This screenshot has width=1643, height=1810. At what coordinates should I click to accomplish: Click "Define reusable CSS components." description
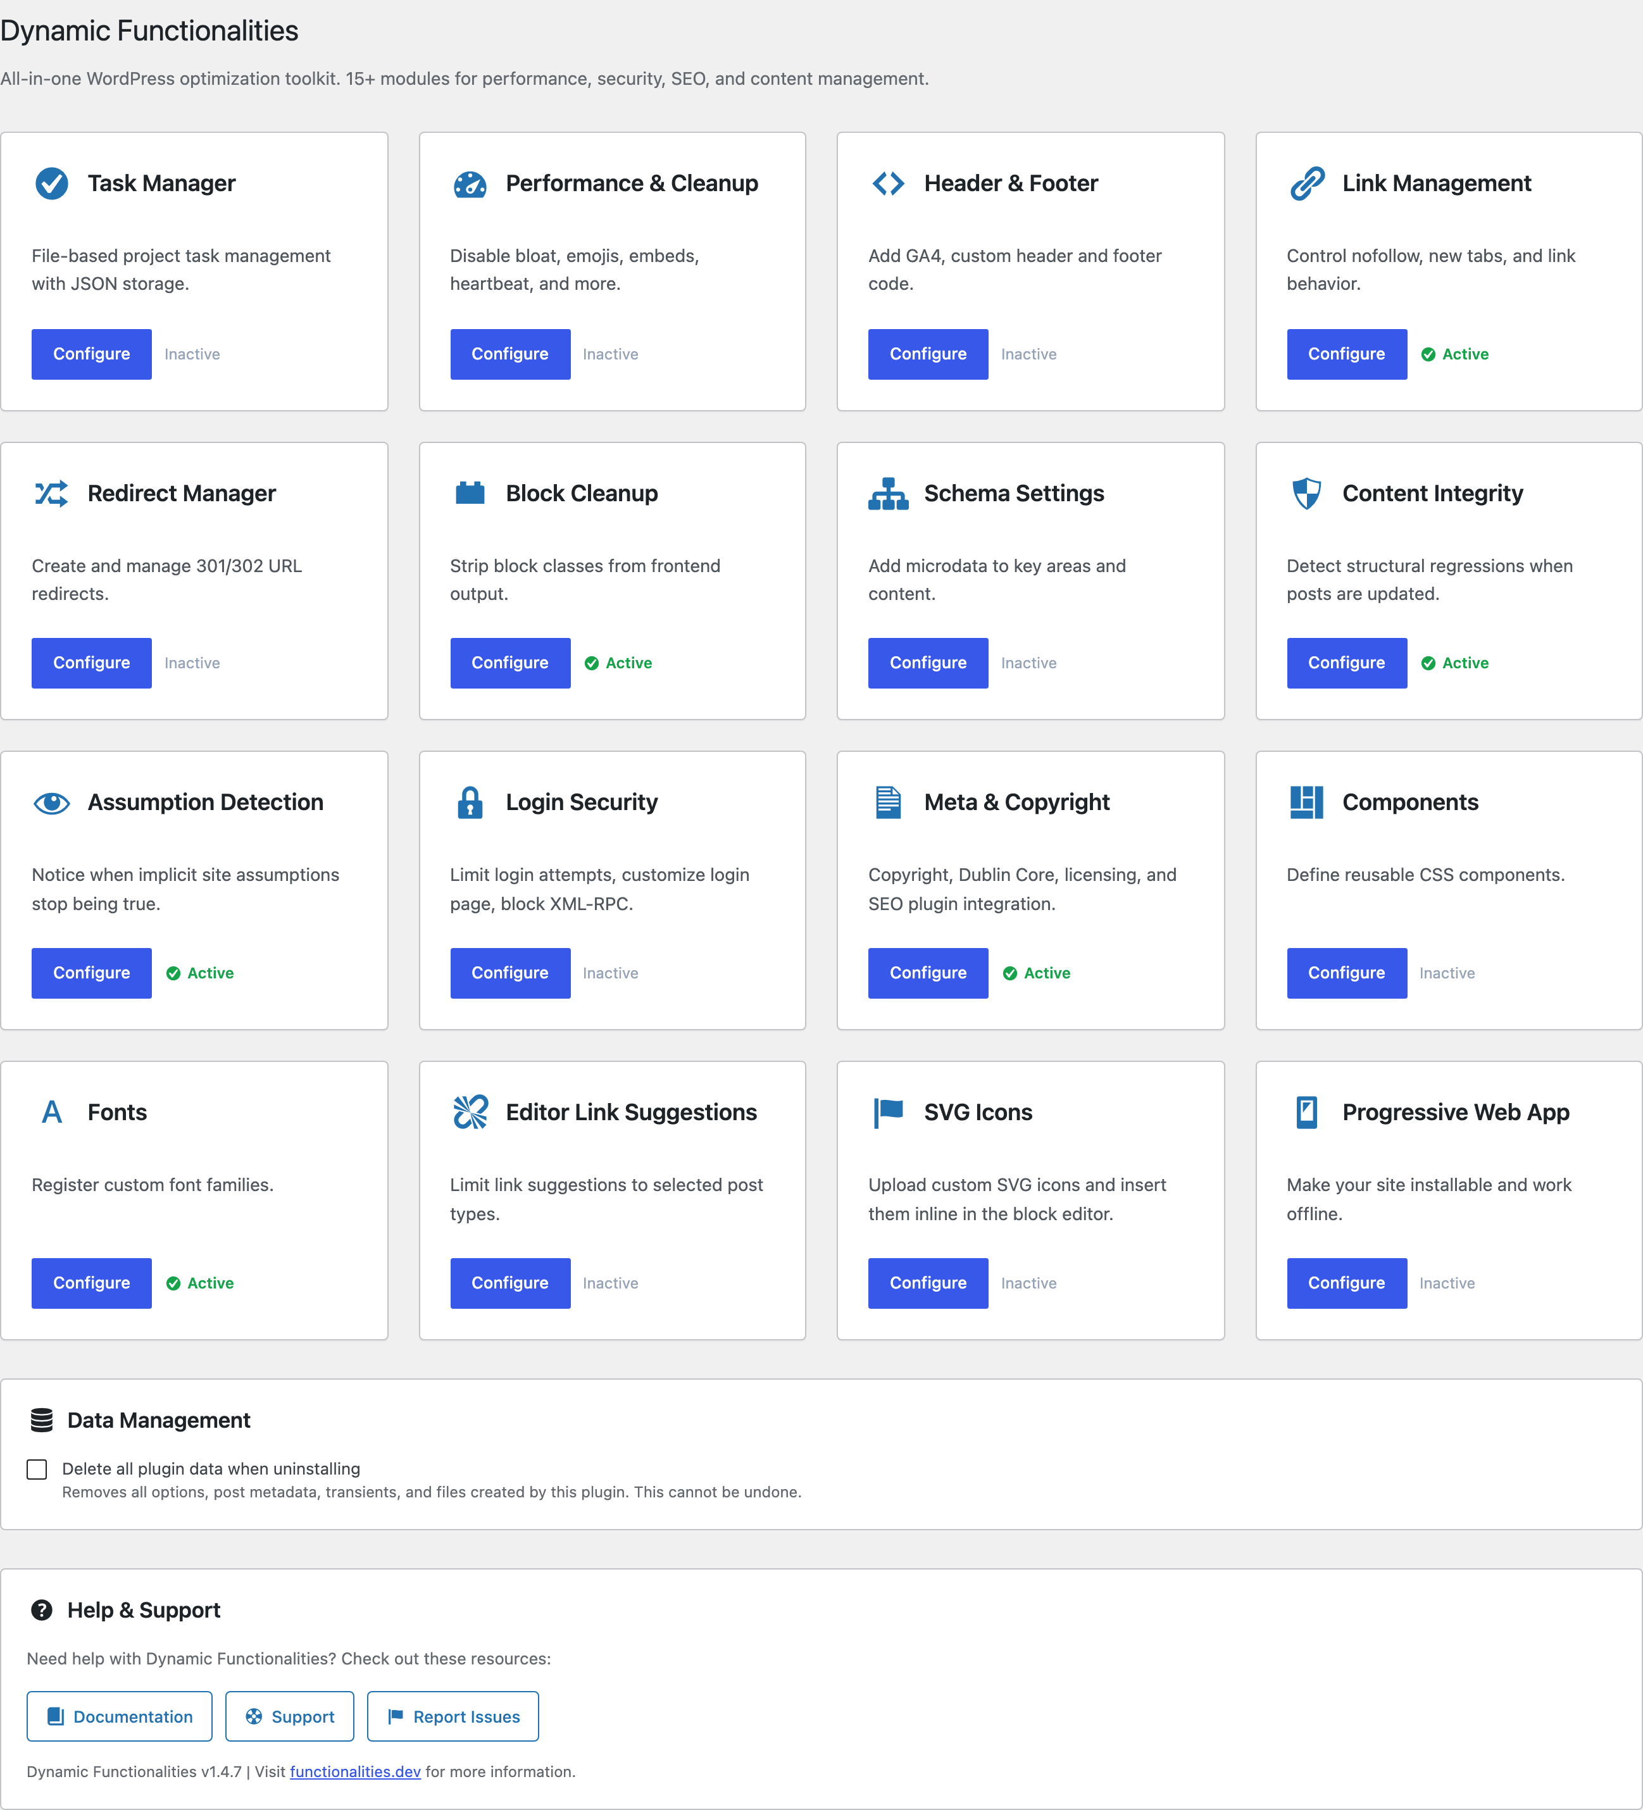point(1425,875)
